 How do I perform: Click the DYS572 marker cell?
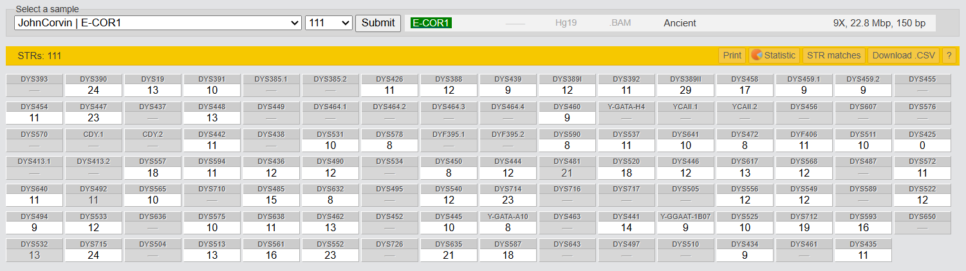point(922,168)
